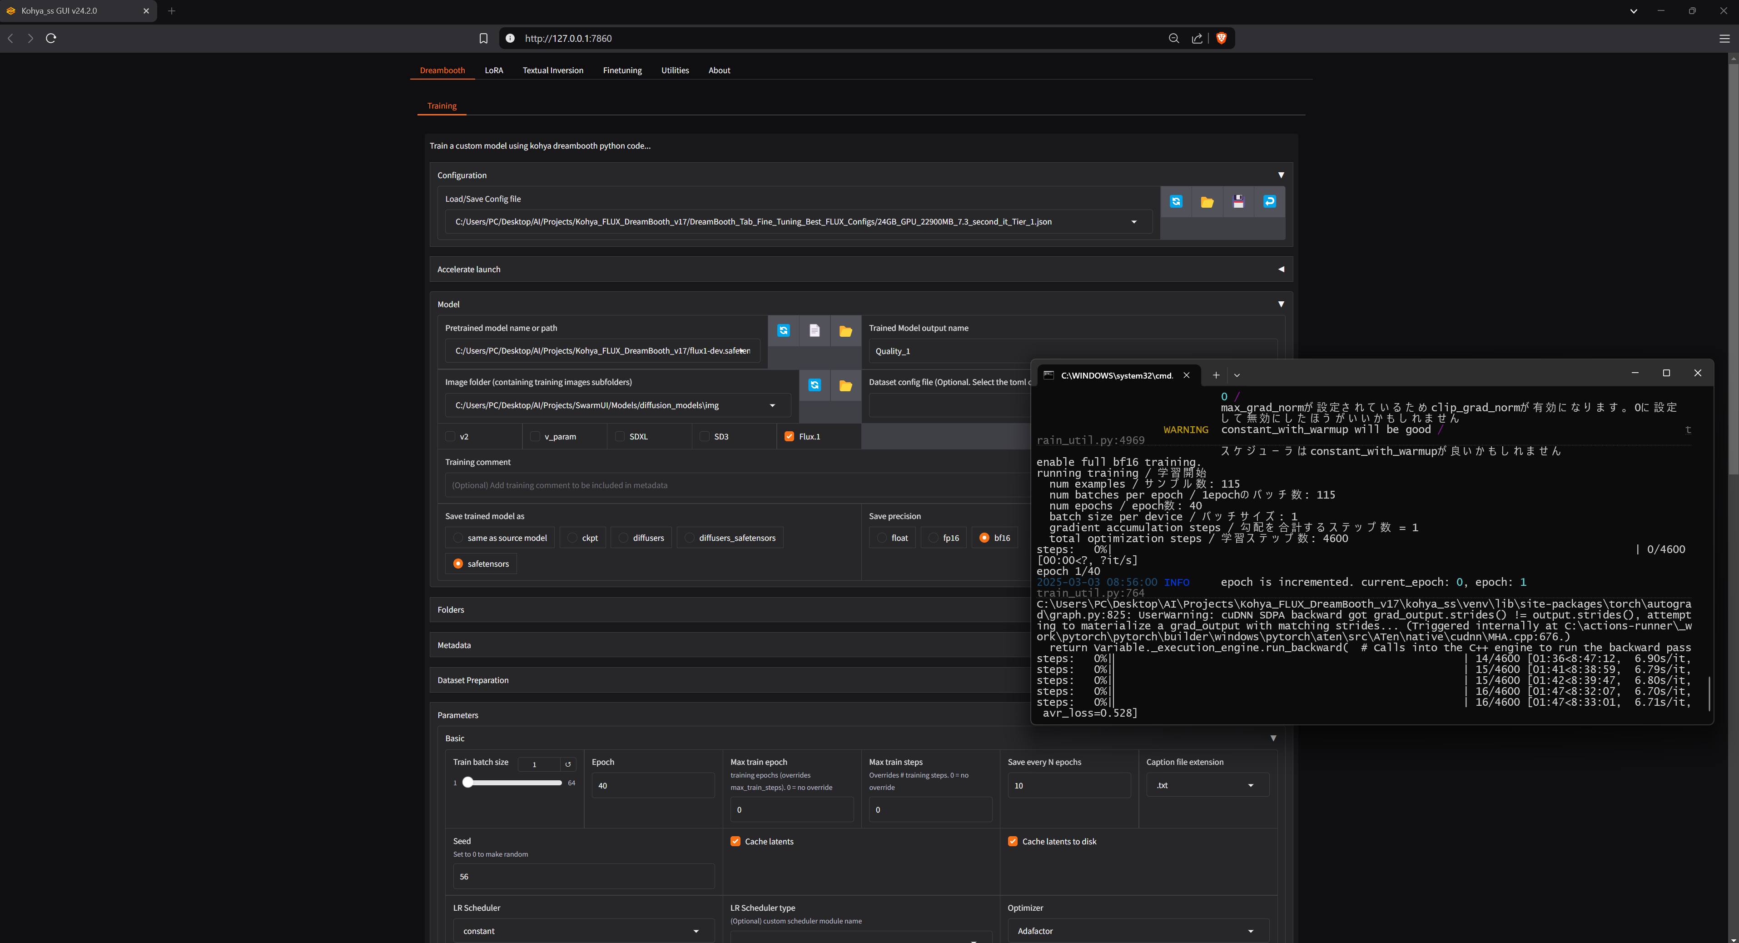Select fp16 save precision radio
The height and width of the screenshot is (943, 1739).
tap(934, 538)
